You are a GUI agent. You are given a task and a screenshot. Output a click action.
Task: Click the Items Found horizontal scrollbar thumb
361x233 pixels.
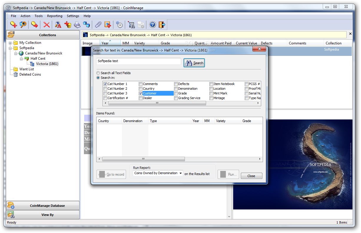(x=143, y=159)
